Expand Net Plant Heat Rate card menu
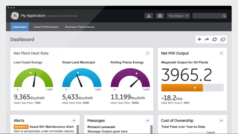238x134 pixels. coord(147,53)
